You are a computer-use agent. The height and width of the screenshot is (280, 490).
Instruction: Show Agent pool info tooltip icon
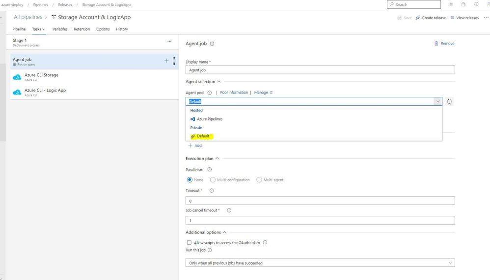click(x=209, y=93)
